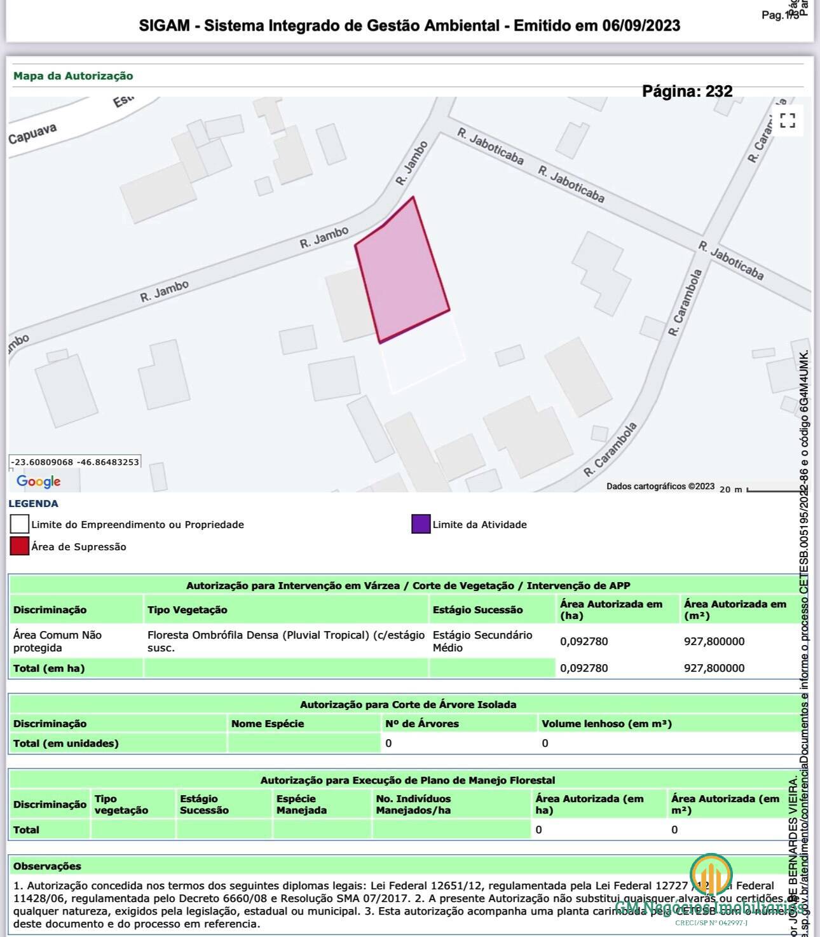
Task: Click 'Autorização para Intervenção em Várzea' table title
Action: pos(408,585)
